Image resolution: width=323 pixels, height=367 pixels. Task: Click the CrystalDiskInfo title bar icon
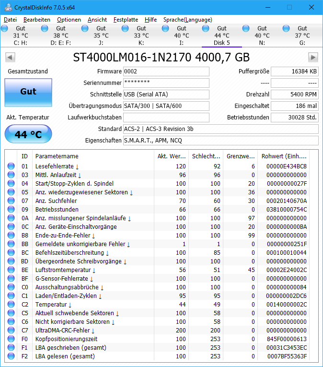tap(8, 7)
